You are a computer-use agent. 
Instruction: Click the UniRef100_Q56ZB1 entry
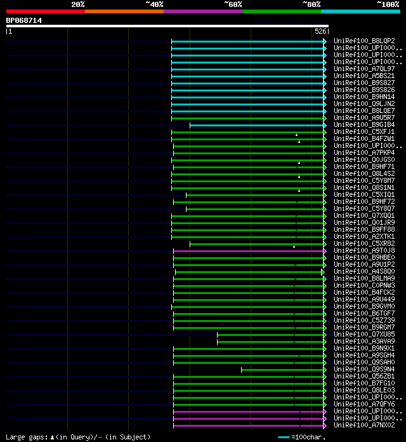pyautogui.click(x=364, y=377)
